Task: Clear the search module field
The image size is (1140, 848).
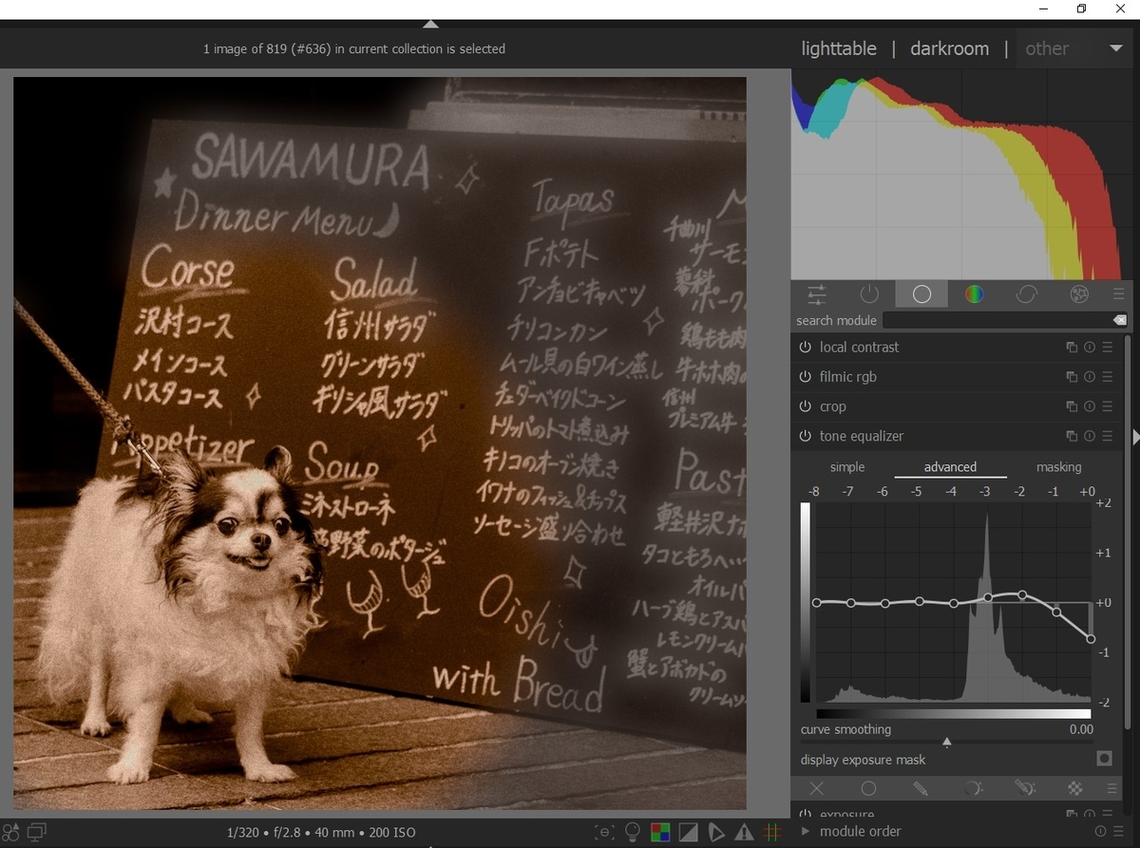Action: 1119,321
